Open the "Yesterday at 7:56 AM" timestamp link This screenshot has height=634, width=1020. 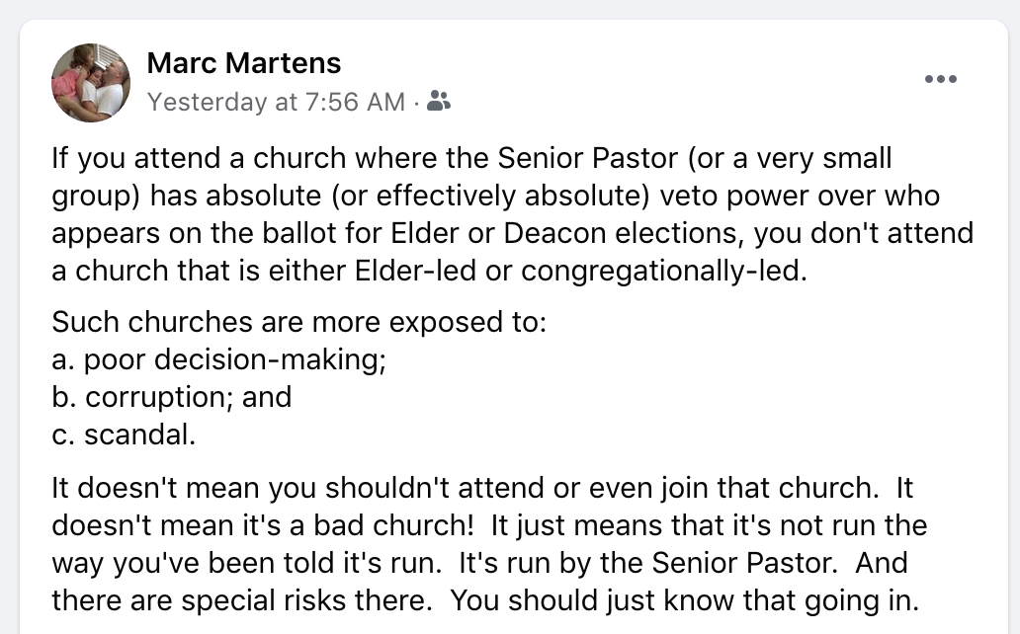[x=276, y=102]
